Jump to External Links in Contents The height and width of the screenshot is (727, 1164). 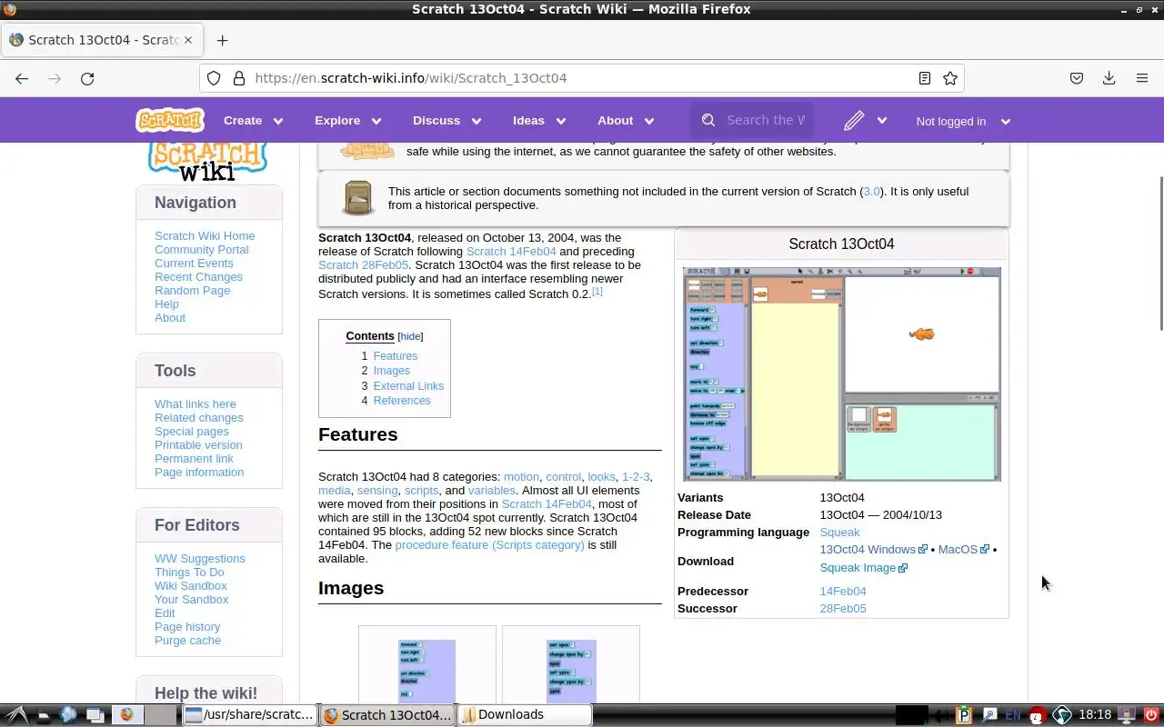[408, 385]
